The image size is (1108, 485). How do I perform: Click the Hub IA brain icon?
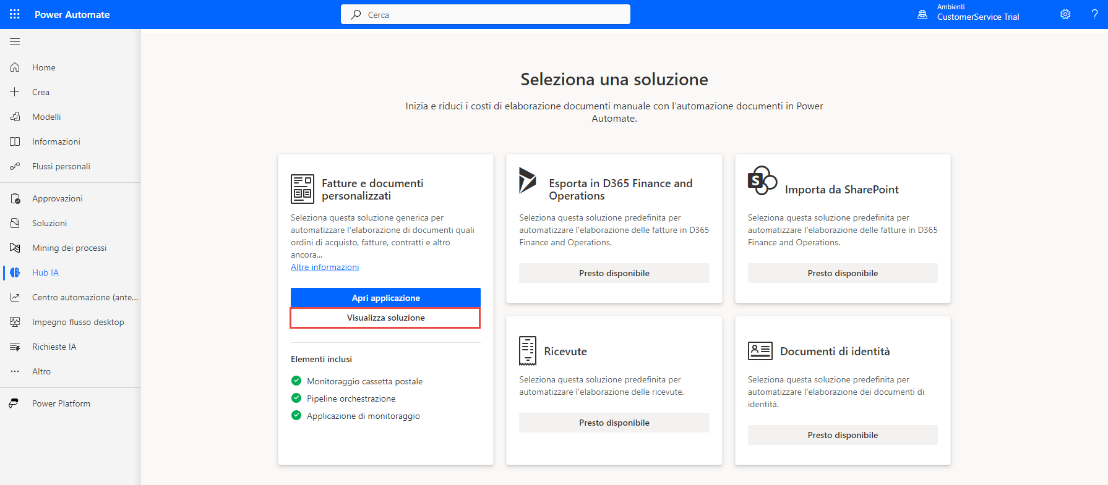click(x=15, y=272)
